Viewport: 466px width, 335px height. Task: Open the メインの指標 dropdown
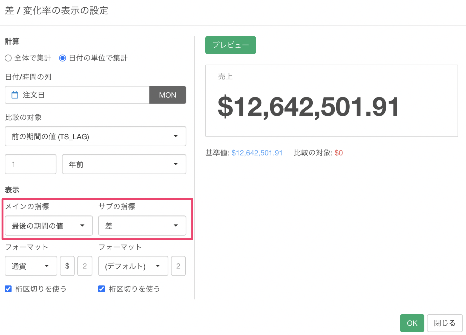(x=49, y=226)
